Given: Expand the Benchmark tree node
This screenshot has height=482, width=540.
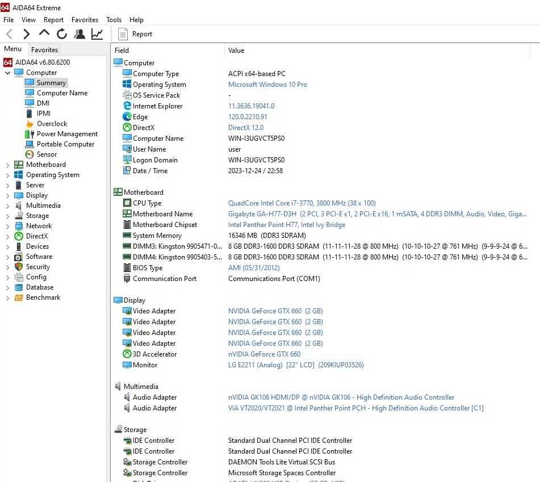Looking at the screenshot, I should point(7,298).
